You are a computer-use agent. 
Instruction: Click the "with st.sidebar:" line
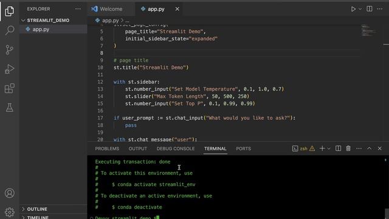point(137,82)
